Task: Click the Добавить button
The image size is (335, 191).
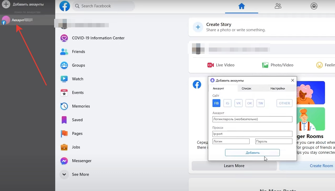Action: click(252, 153)
